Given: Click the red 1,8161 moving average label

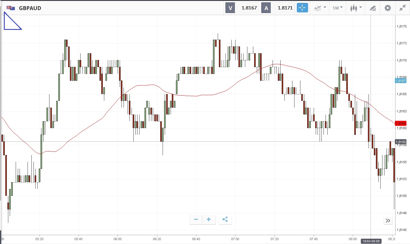Looking at the screenshot, I should click(x=401, y=123).
